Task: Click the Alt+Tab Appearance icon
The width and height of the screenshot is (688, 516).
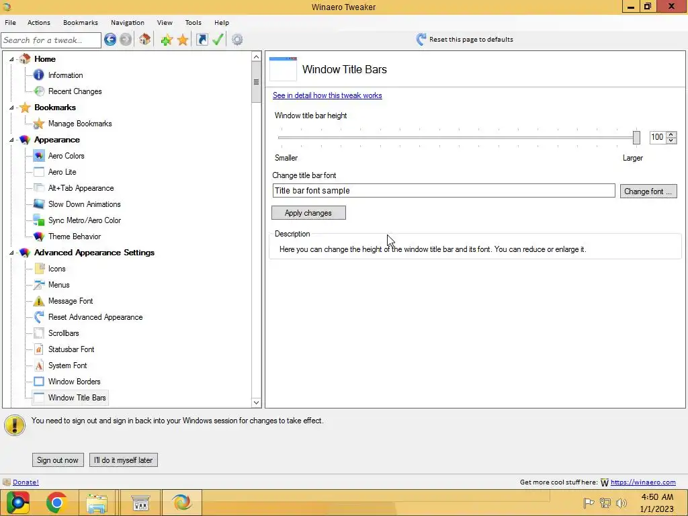Action: (39, 188)
